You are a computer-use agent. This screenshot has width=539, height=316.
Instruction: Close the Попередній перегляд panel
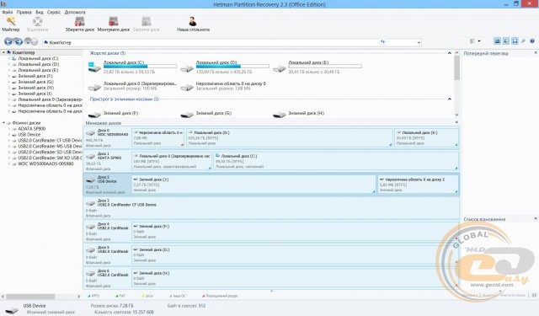click(536, 53)
